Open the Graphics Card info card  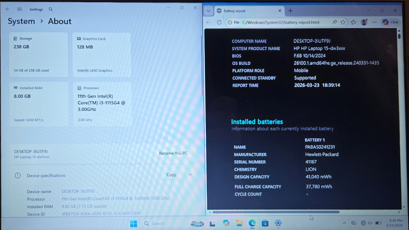[102, 55]
